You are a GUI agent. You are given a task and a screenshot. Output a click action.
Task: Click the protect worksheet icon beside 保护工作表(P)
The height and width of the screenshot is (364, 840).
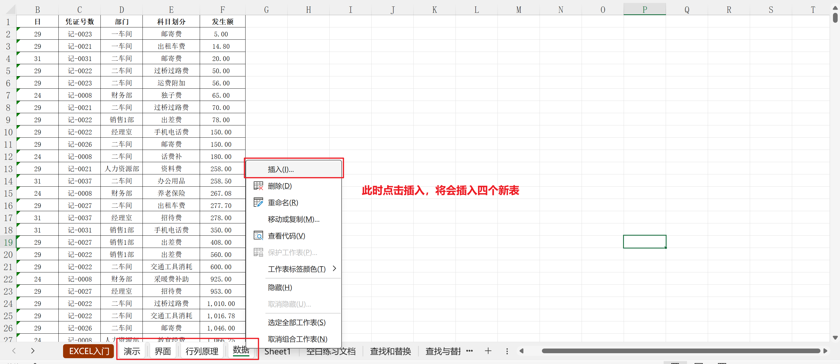258,252
